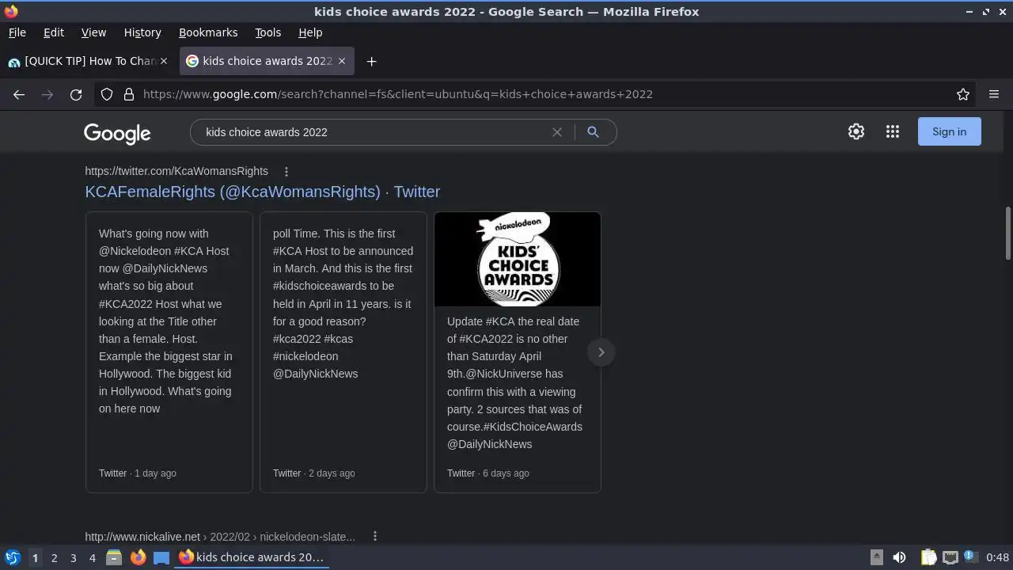Click inside the Google search field

pos(376,132)
